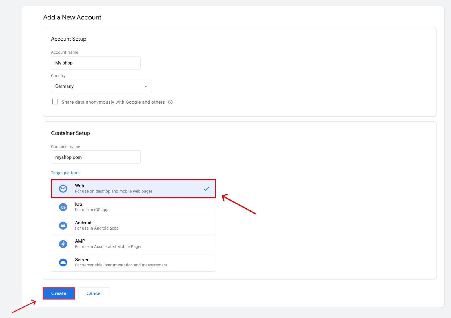
Task: Click the checkmark on Web platform row
Action: tap(206, 188)
